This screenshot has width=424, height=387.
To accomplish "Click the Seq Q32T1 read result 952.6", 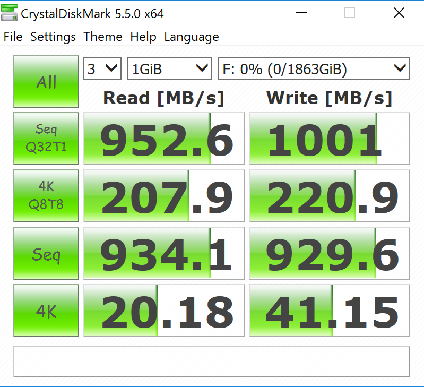I will pyautogui.click(x=164, y=139).
